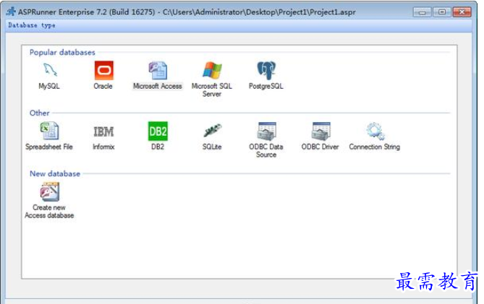Maximize the ASPRunner Enterprise window

442,12
